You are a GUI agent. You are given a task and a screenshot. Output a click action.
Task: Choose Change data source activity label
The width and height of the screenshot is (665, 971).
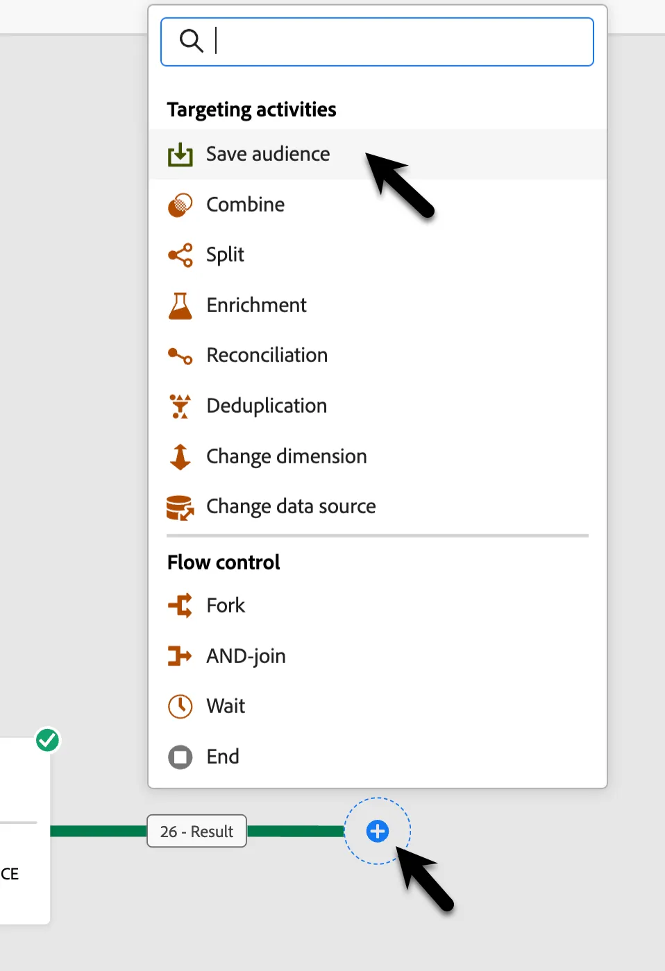pyautogui.click(x=291, y=506)
